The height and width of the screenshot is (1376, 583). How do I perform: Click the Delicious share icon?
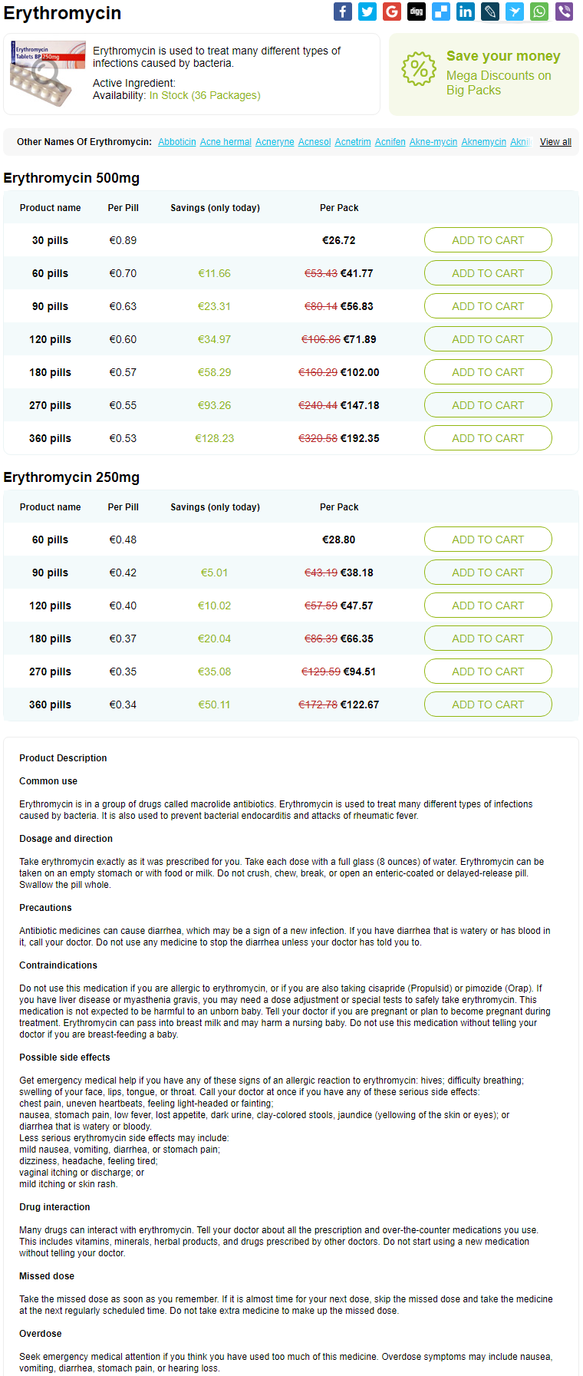(441, 12)
